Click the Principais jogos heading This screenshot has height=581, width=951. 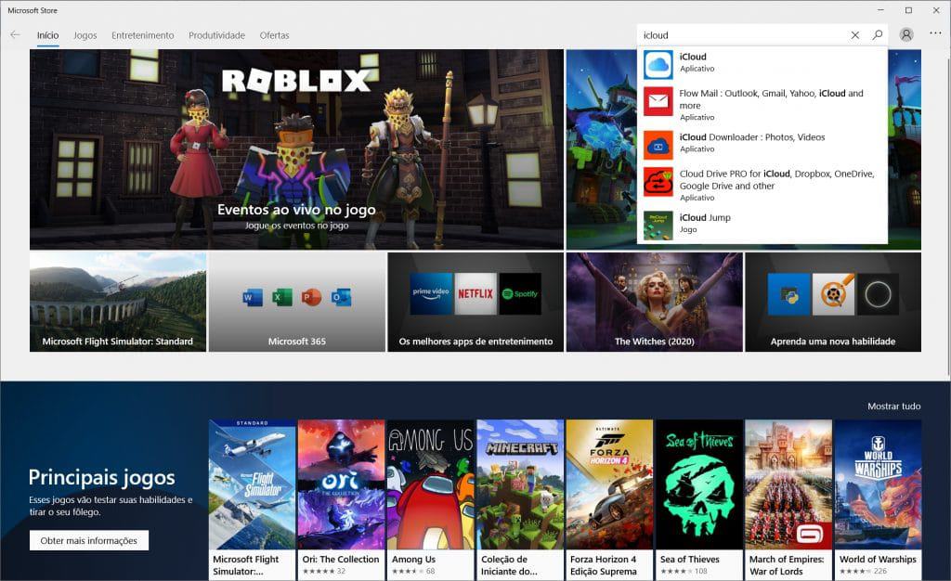(x=102, y=477)
